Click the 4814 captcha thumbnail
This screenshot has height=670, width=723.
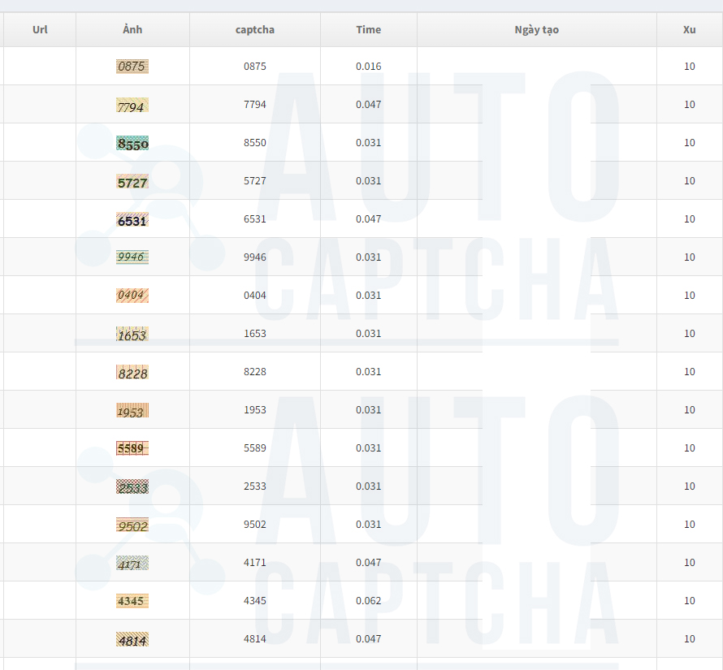pos(132,639)
